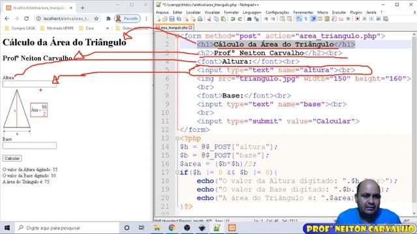Open Task View from the taskbar
417x234 pixels.
point(141,228)
